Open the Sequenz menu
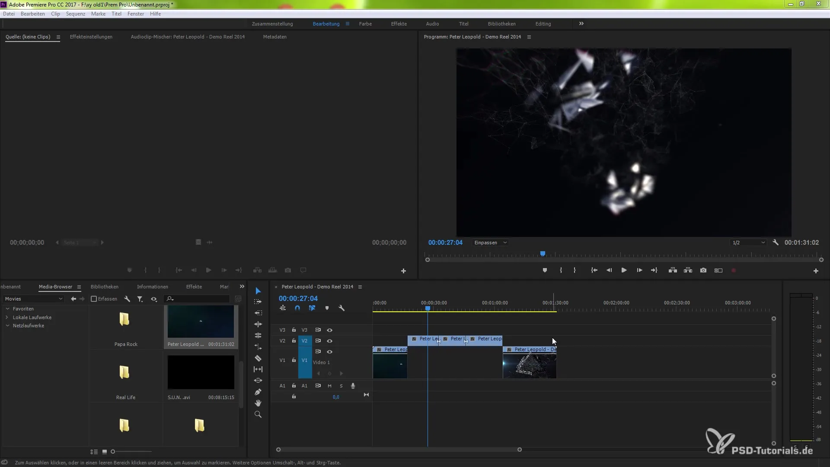Screen dimensions: 830x467 click(76, 14)
